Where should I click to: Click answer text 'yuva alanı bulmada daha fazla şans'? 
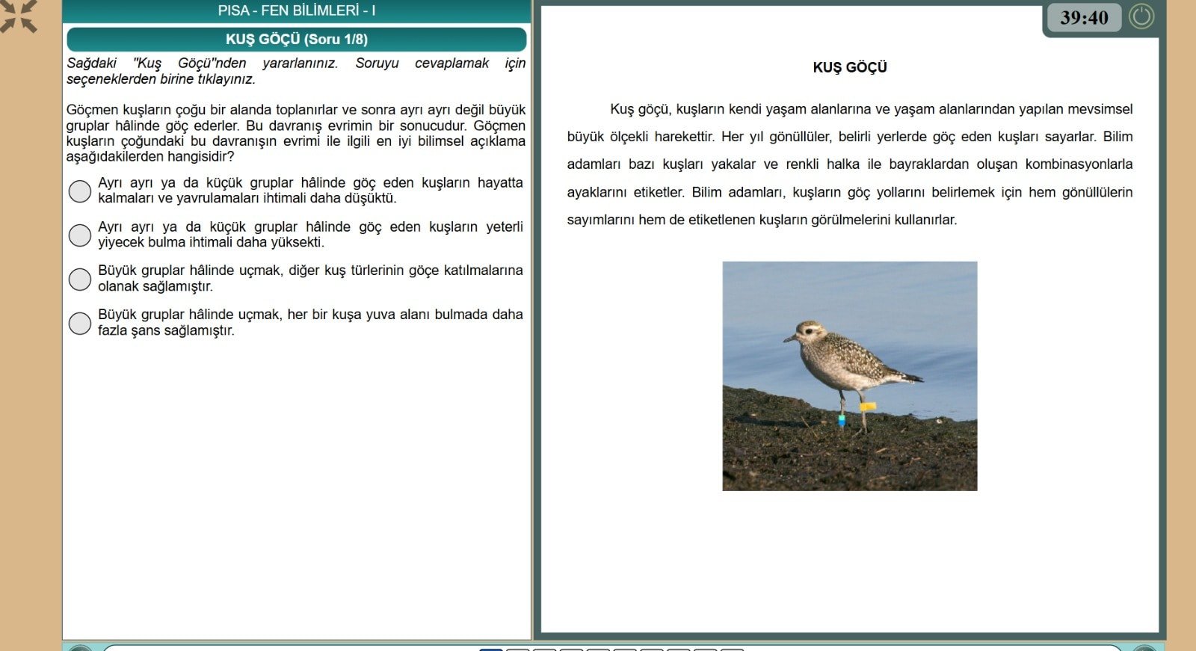pos(310,322)
